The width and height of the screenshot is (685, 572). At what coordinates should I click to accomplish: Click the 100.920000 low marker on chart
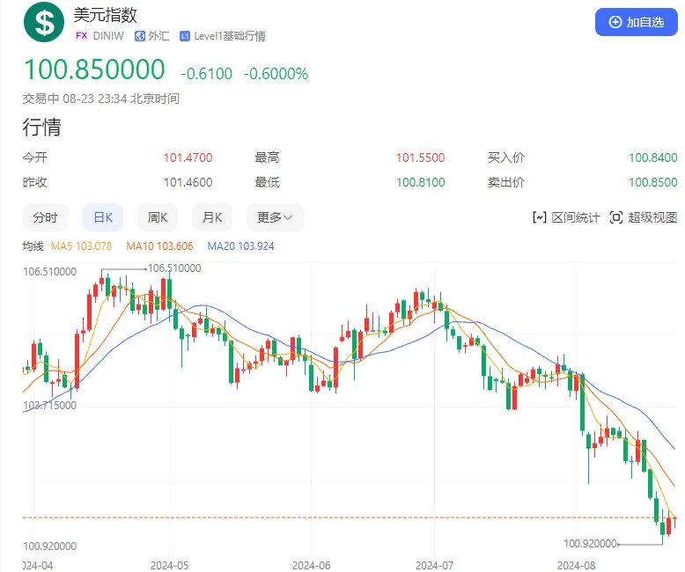[x=590, y=544]
